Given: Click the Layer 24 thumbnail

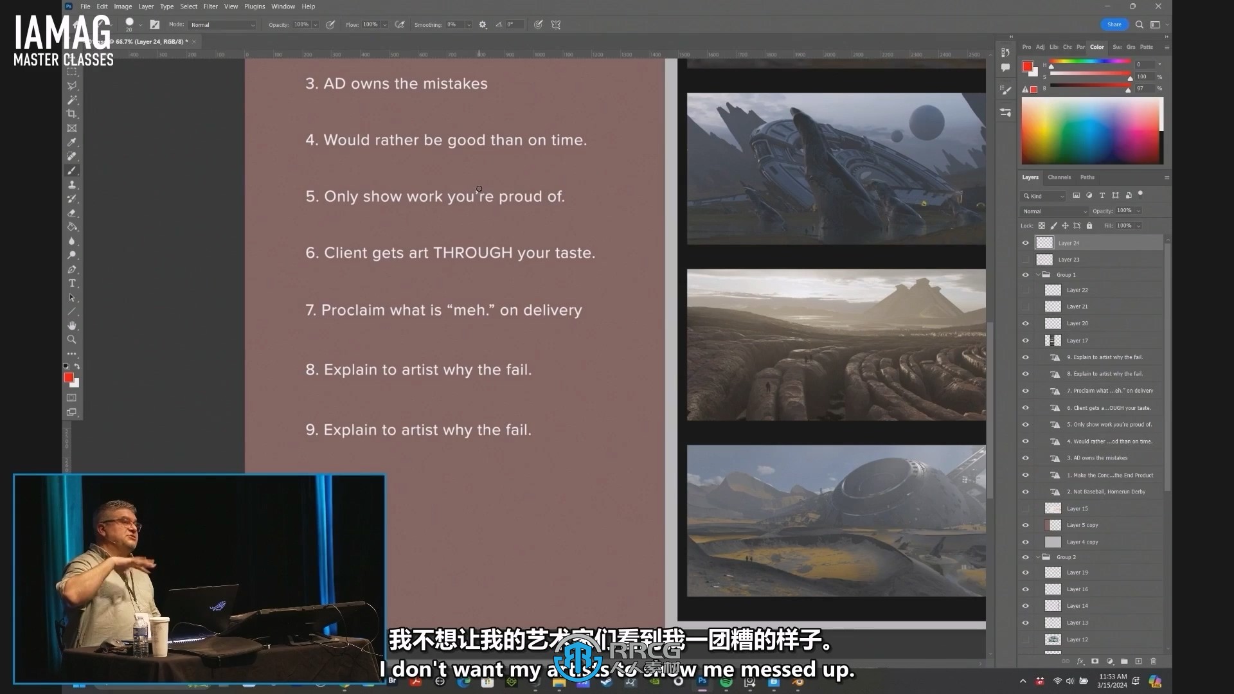Looking at the screenshot, I should click(x=1044, y=243).
